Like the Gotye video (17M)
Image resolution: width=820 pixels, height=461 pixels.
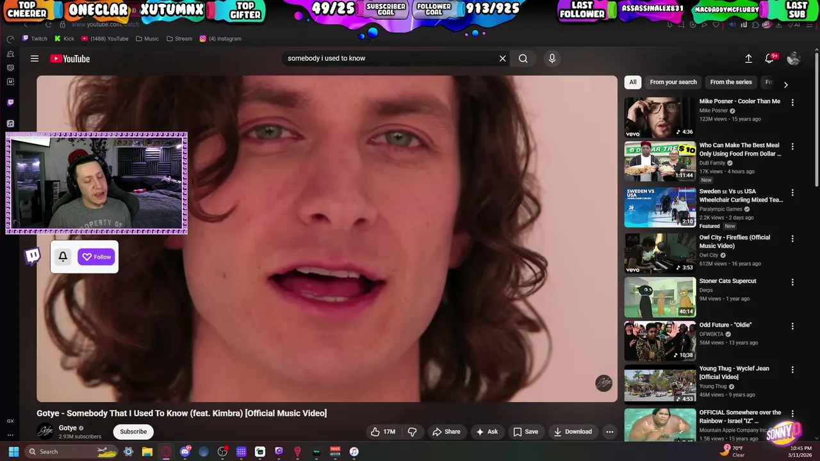[383, 432]
